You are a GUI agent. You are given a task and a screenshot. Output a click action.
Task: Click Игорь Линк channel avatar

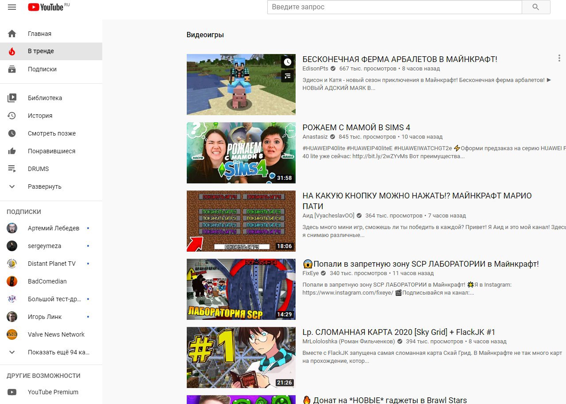pyautogui.click(x=12, y=317)
